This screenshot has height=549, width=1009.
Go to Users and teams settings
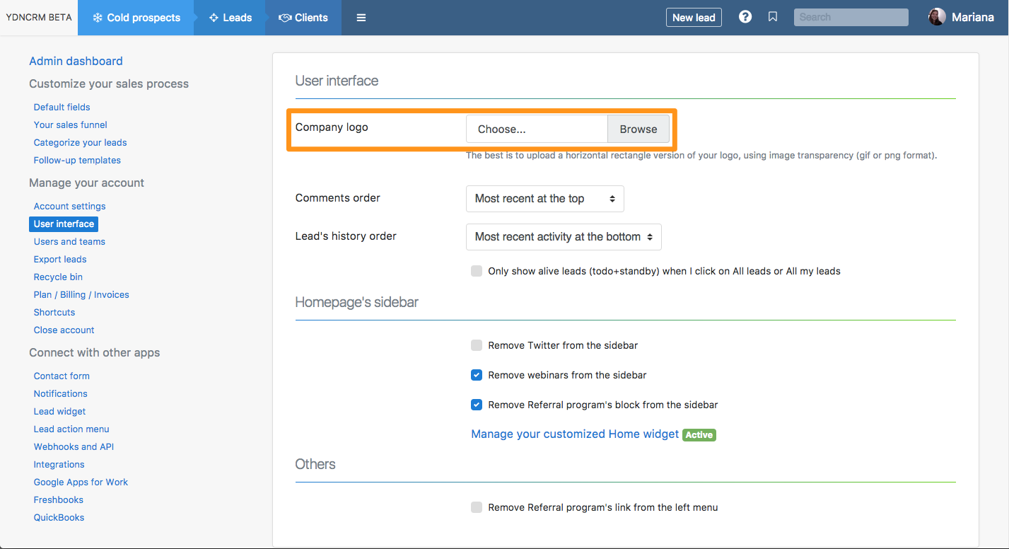(x=69, y=241)
